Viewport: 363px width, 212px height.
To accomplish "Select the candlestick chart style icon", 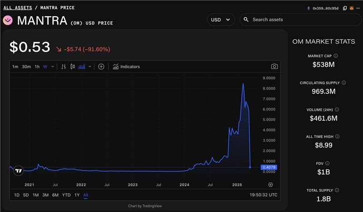I will (72, 66).
